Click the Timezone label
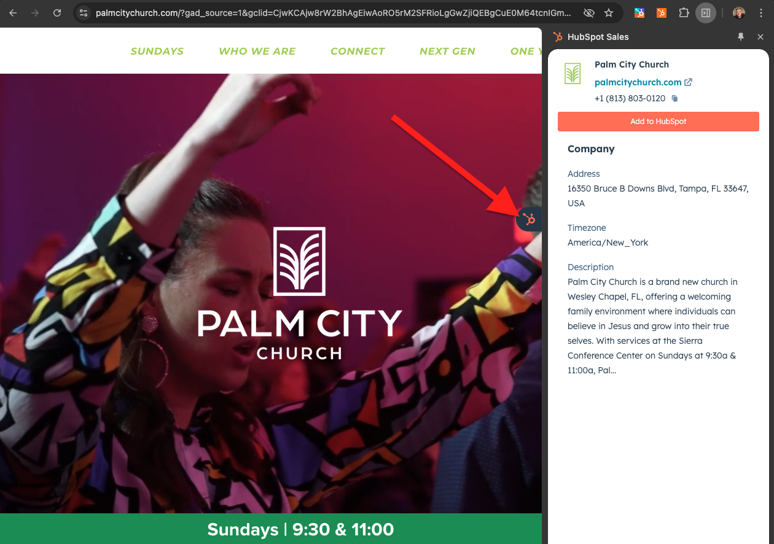This screenshot has width=774, height=544. click(x=587, y=228)
